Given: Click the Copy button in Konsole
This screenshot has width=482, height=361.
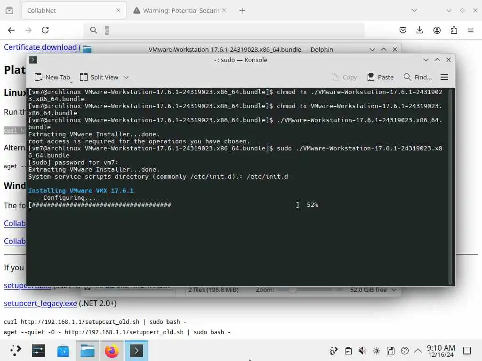Looking at the screenshot, I should (x=344, y=78).
